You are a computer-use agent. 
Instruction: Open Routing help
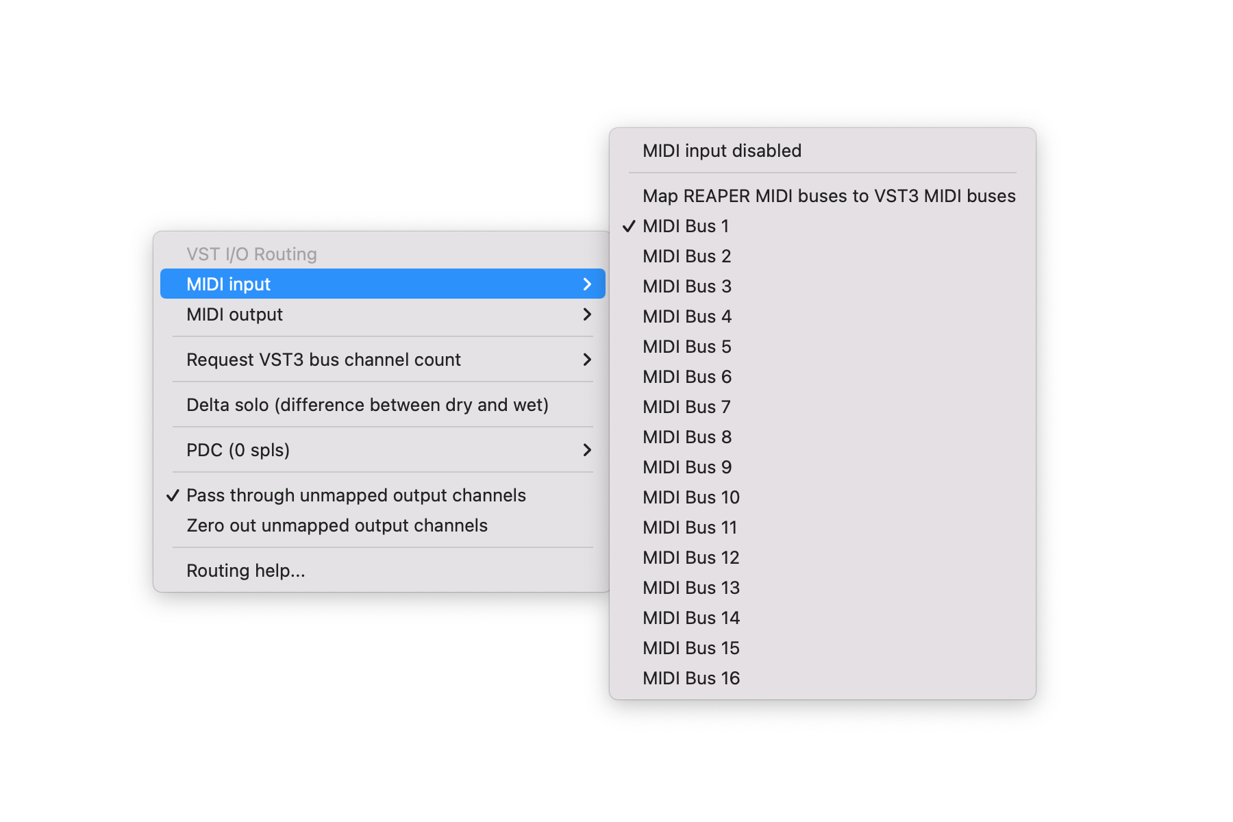(x=246, y=571)
